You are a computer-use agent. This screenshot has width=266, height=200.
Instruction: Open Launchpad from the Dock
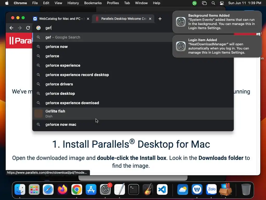tap(34, 189)
